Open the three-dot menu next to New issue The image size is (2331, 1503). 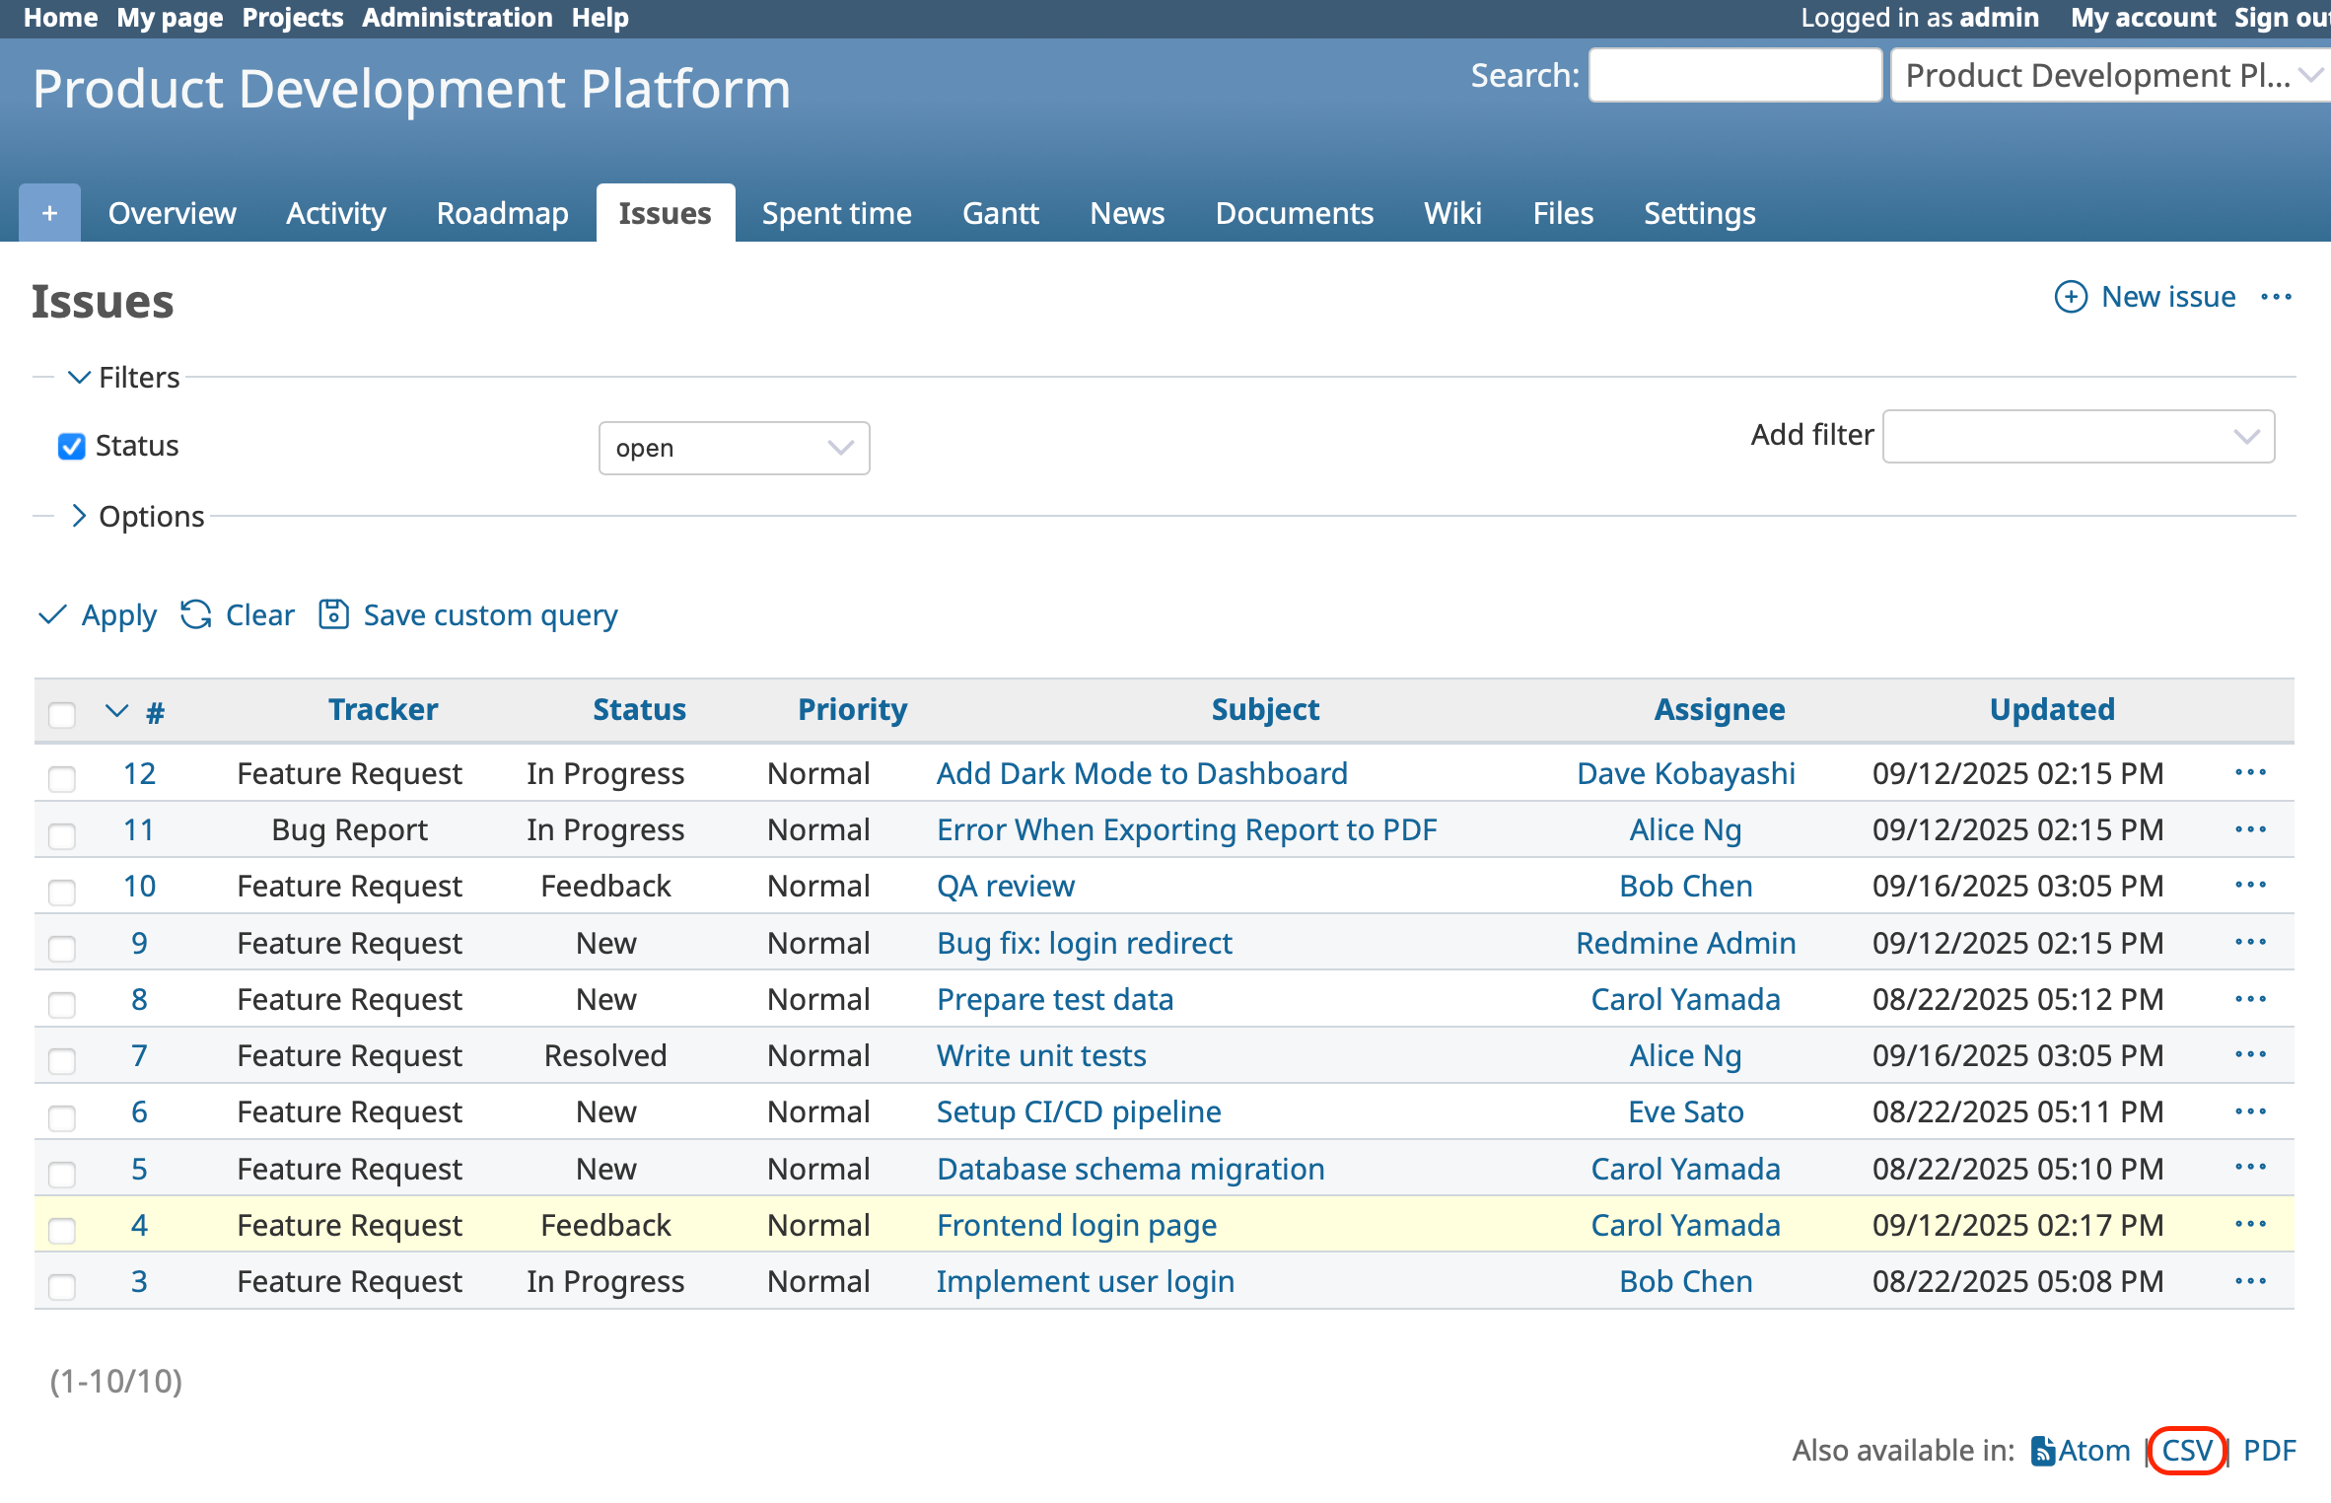tap(2276, 297)
